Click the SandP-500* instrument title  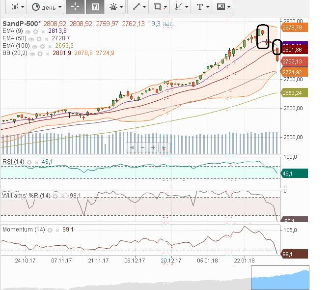click(21, 24)
